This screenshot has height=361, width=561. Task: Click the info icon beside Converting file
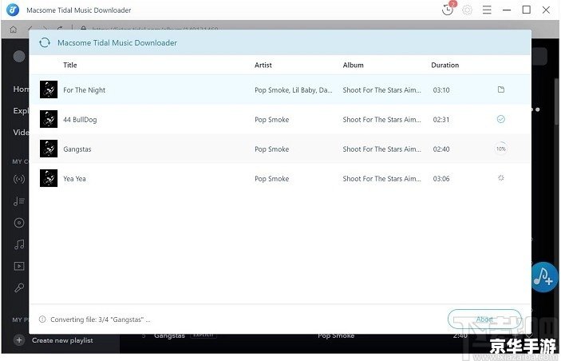tap(42, 319)
